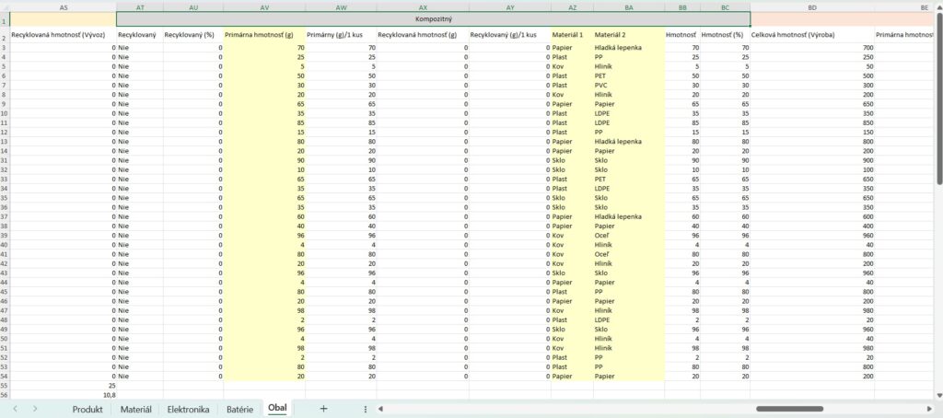The height and width of the screenshot is (418, 943).
Task: Go to the Elektronika sheet tab
Action: pos(188,409)
